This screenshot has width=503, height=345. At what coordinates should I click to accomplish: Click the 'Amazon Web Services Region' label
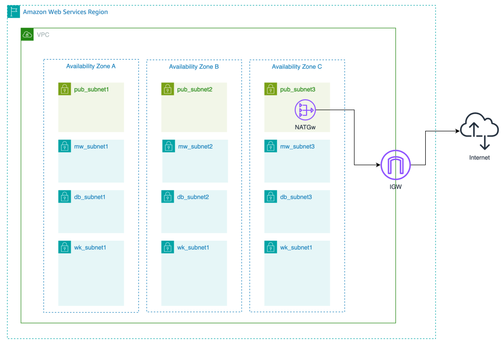coord(65,12)
